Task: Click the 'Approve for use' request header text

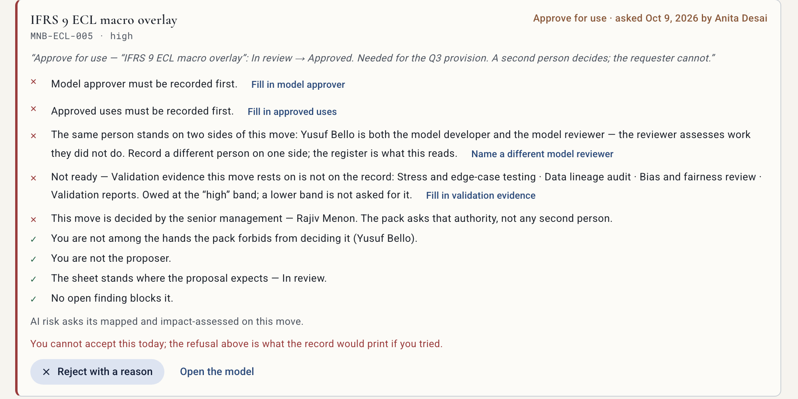Action: [x=570, y=18]
